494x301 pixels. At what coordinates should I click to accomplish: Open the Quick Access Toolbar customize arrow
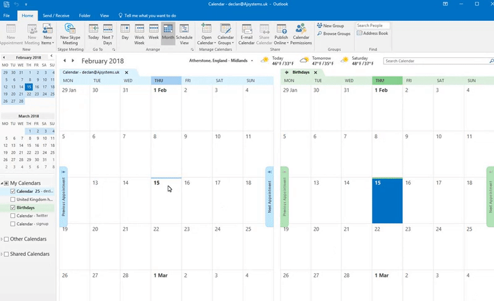click(x=26, y=4)
